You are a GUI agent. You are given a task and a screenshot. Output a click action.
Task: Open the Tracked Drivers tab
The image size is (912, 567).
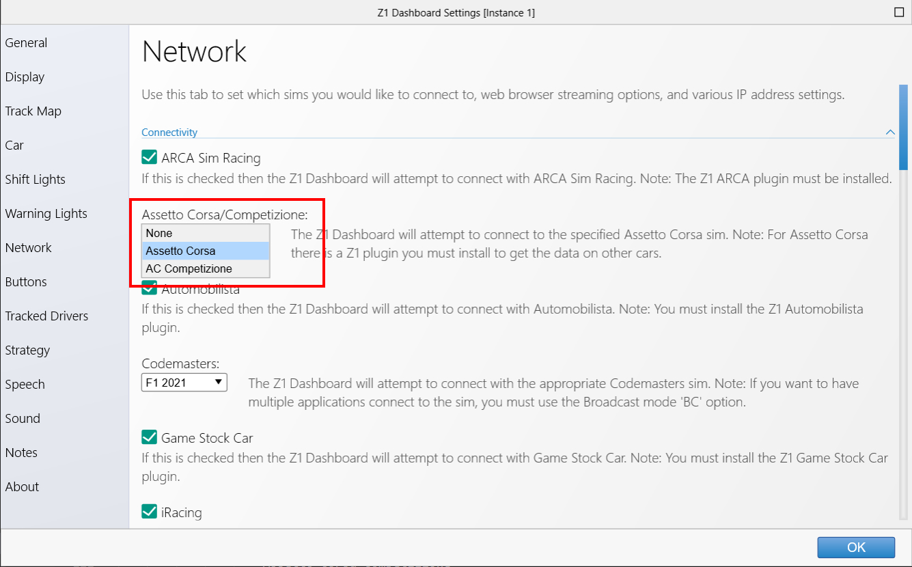click(47, 316)
